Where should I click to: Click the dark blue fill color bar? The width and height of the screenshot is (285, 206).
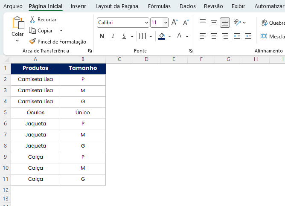tap(162, 39)
